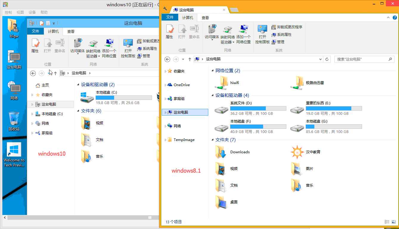Select 网络 in Windows 8.1 navigation pane
The height and width of the screenshot is (229, 399).
pos(174,126)
